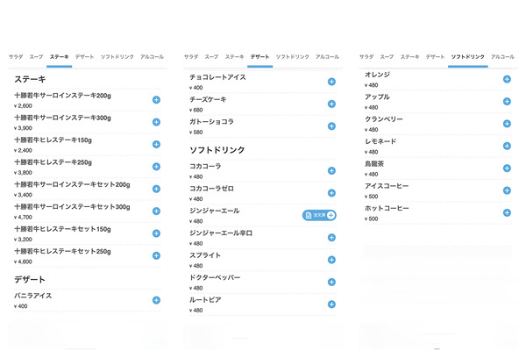Select the ¥3,900 price
Image resolution: width=526 pixels, height=351 pixels.
[x=23, y=128]
